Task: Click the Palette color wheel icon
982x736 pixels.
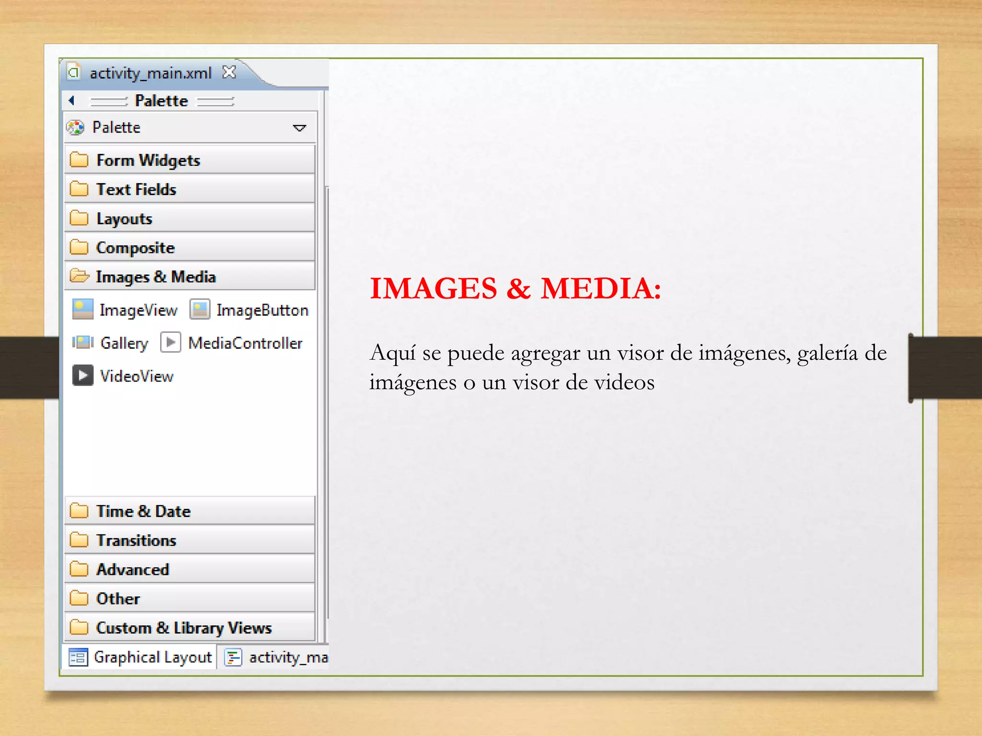Action: [x=75, y=127]
